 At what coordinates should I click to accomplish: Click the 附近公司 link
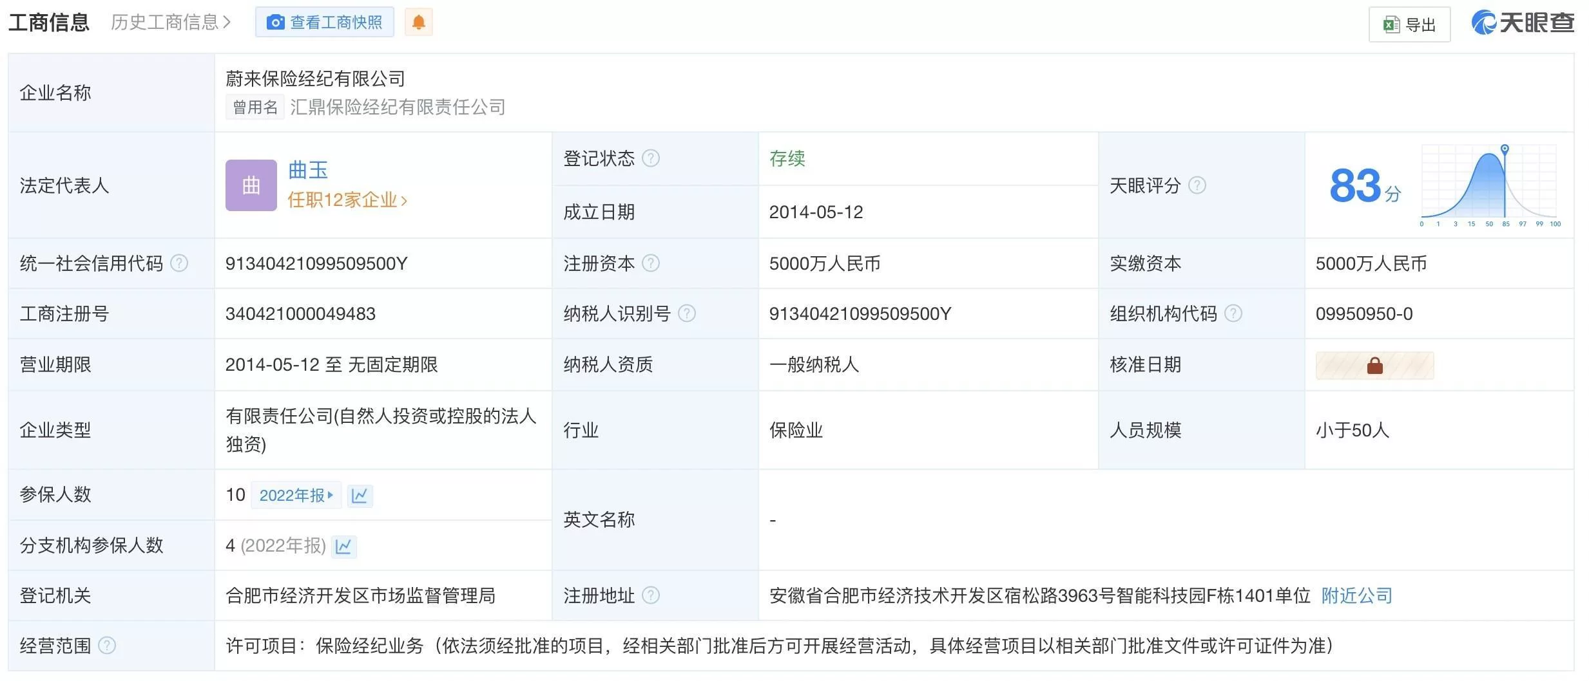tap(1356, 595)
